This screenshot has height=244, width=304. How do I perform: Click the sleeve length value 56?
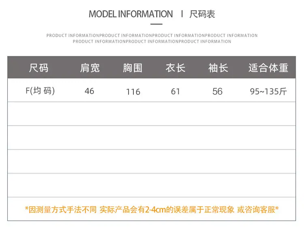pyautogui.click(x=217, y=91)
